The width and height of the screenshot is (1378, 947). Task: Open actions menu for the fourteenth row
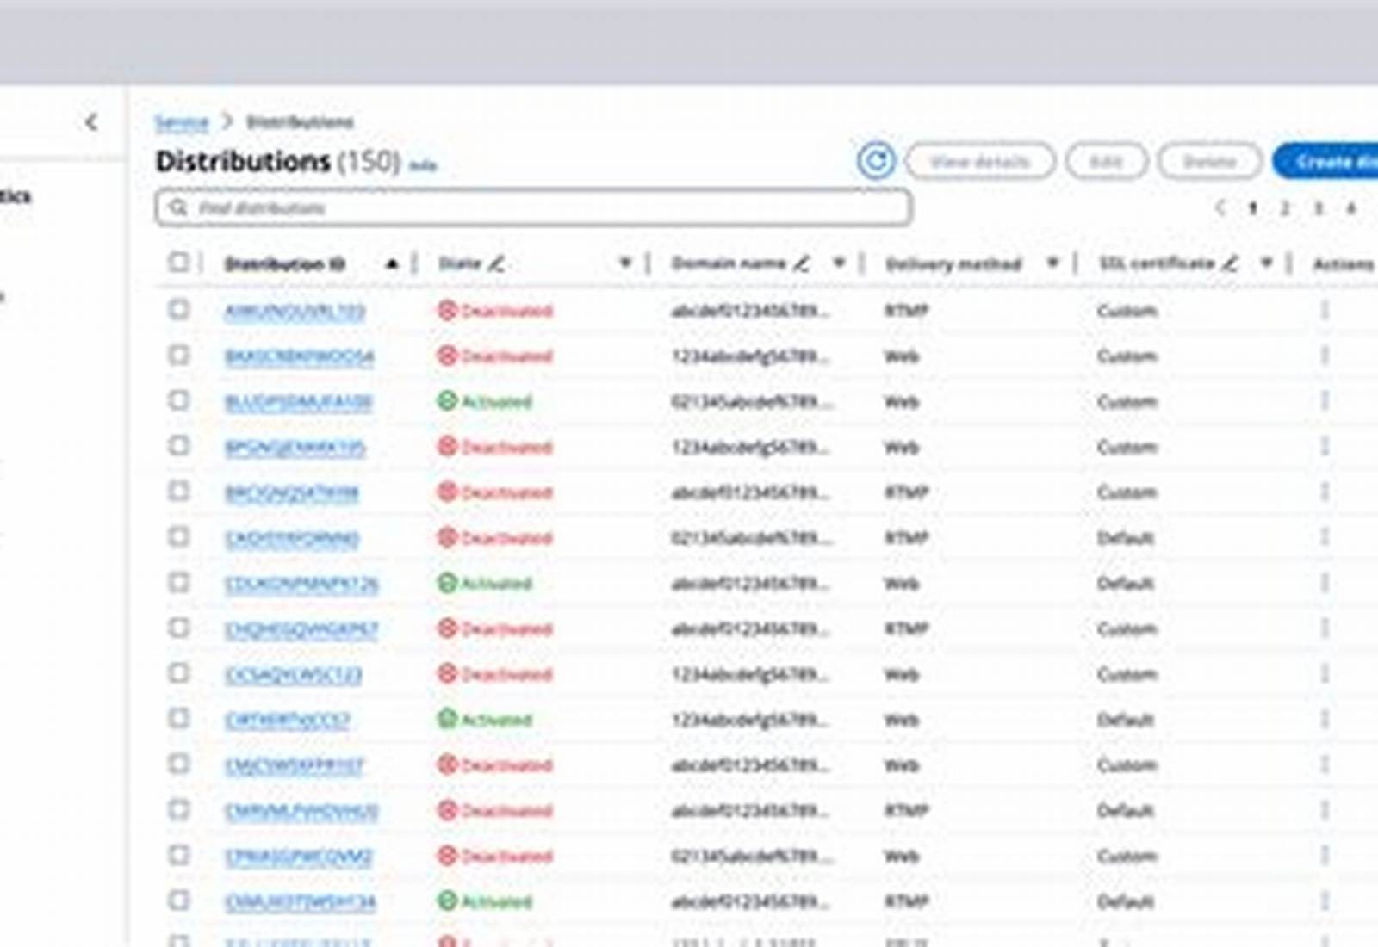coord(1325,901)
